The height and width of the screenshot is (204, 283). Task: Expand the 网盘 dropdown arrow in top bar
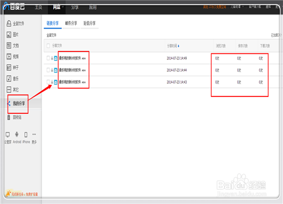[x=63, y=7]
